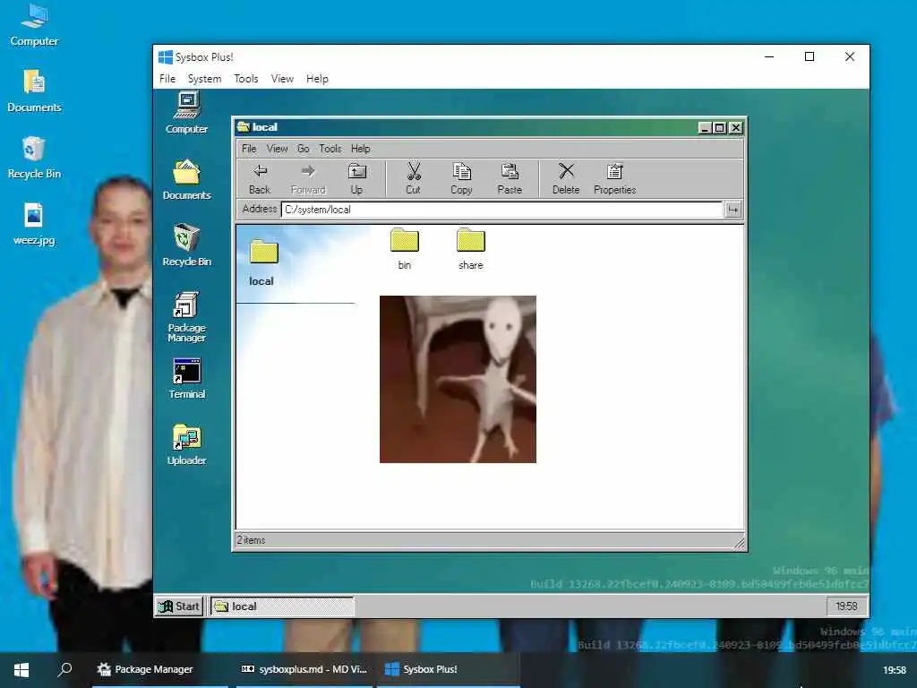Open Help menu in local window

(x=361, y=149)
